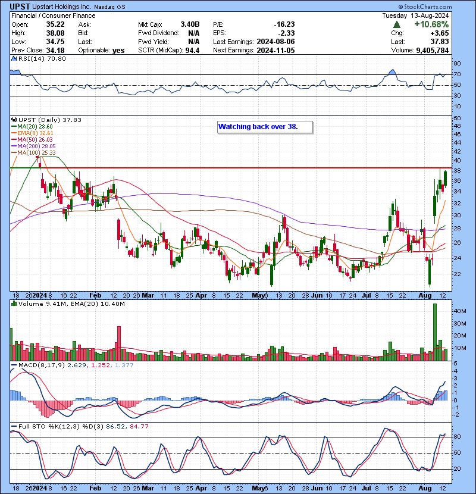Screen dimensions: 476x494
Task: Click the Upstart Holdings Inc. company name
Action: coord(62,7)
